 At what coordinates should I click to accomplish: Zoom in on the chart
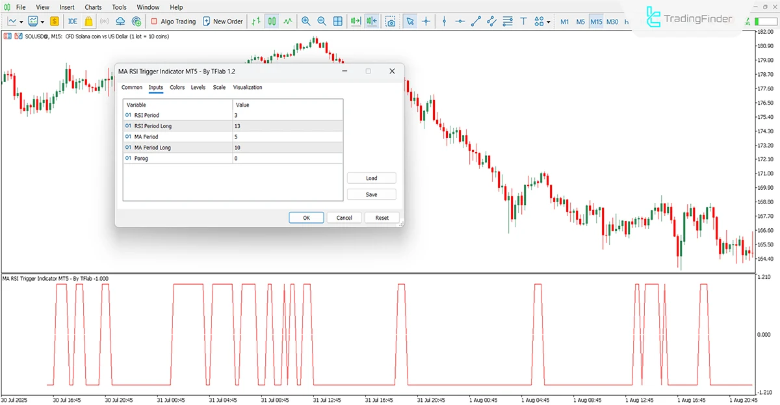coord(305,21)
